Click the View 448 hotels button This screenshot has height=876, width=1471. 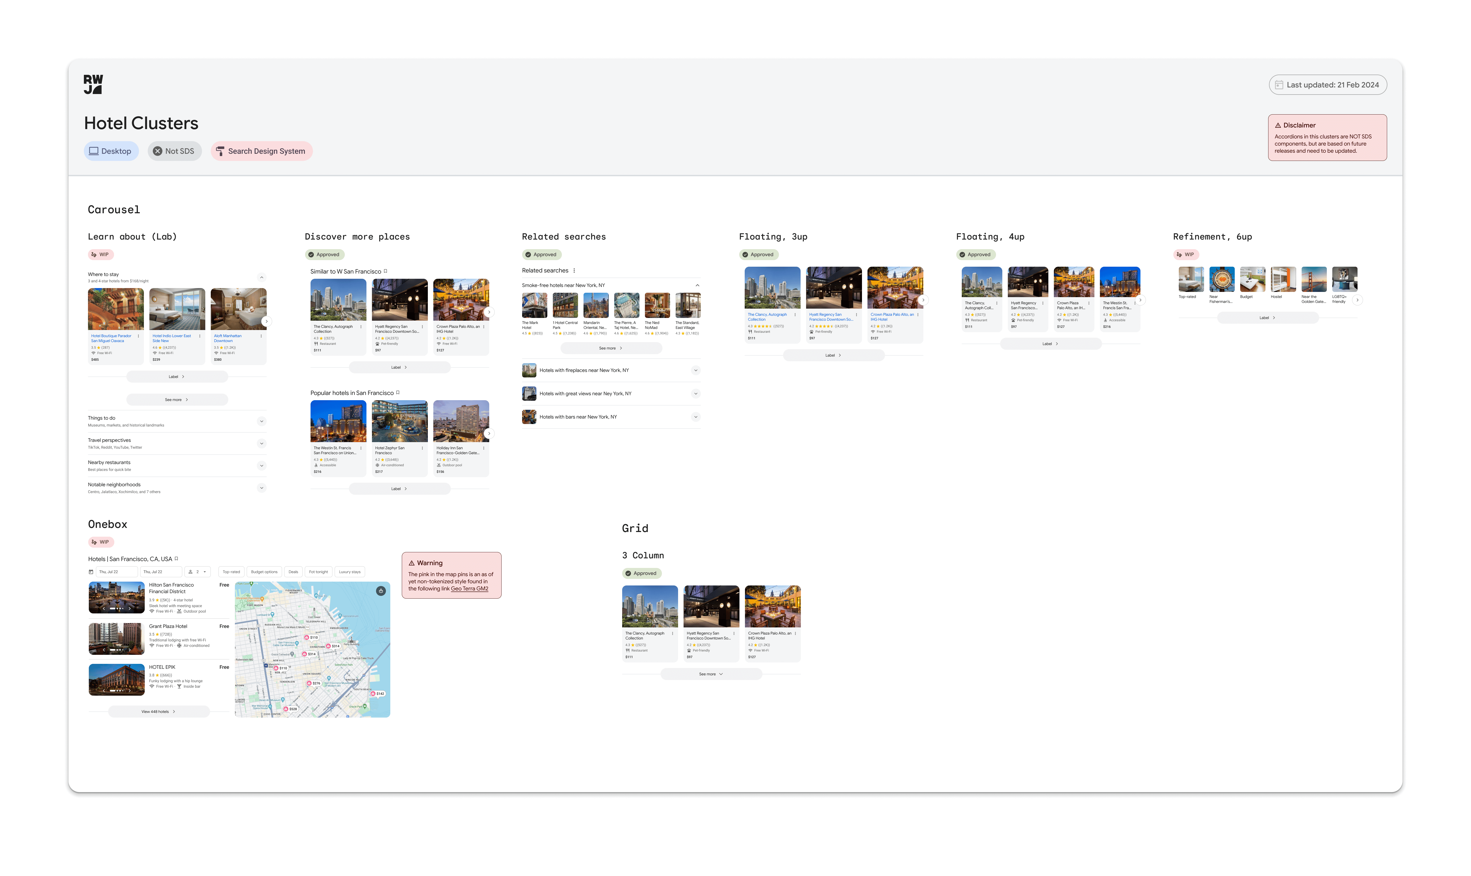pos(159,711)
